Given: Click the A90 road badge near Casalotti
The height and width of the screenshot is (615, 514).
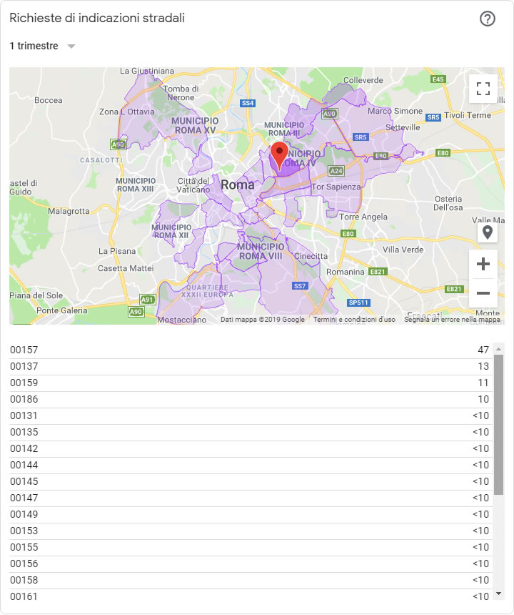Looking at the screenshot, I should (119, 144).
